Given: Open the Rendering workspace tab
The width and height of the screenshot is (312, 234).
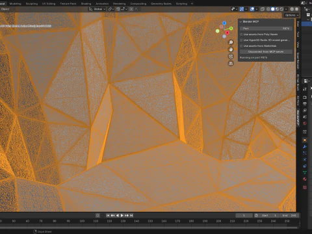Looking at the screenshot, I should coord(119,4).
